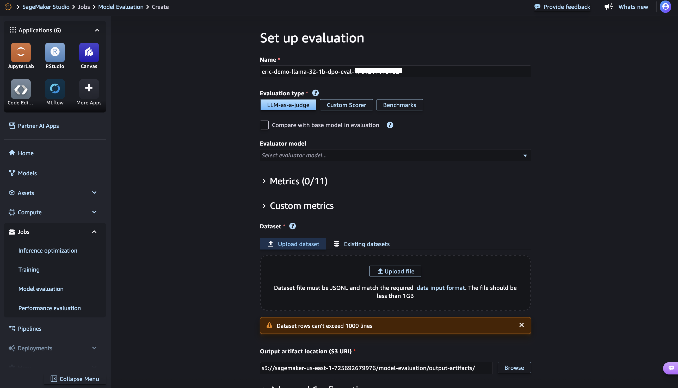
Task: Click the Output artifact S3 URI field
Action: coord(376,368)
